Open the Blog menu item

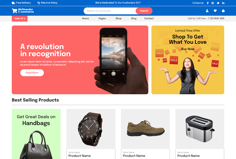[x=134, y=19]
